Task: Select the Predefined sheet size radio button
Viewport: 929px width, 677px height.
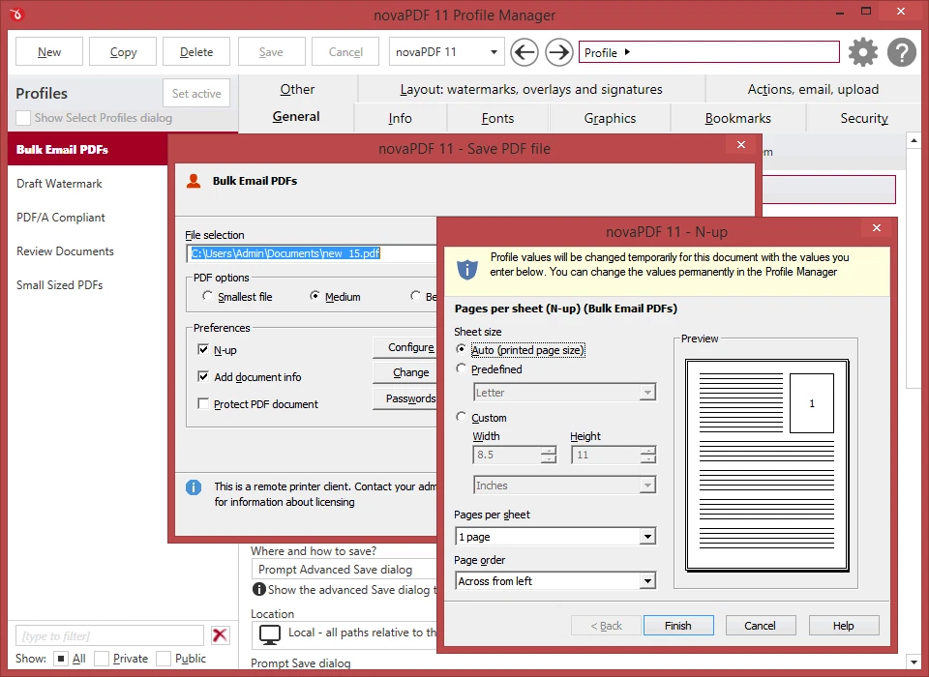Action: coord(462,368)
